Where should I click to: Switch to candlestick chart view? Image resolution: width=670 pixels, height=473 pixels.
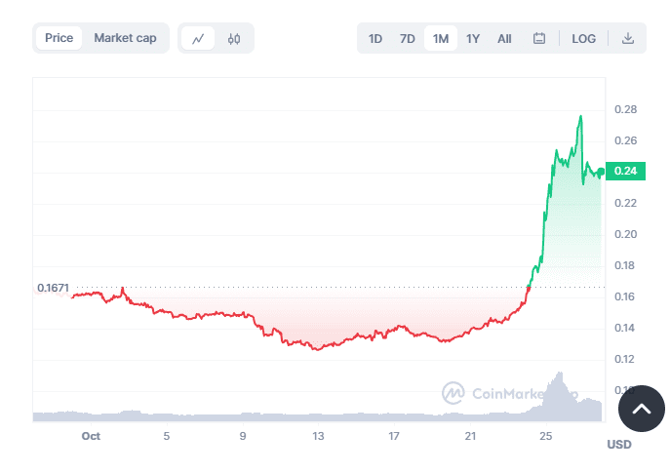pyautogui.click(x=234, y=39)
